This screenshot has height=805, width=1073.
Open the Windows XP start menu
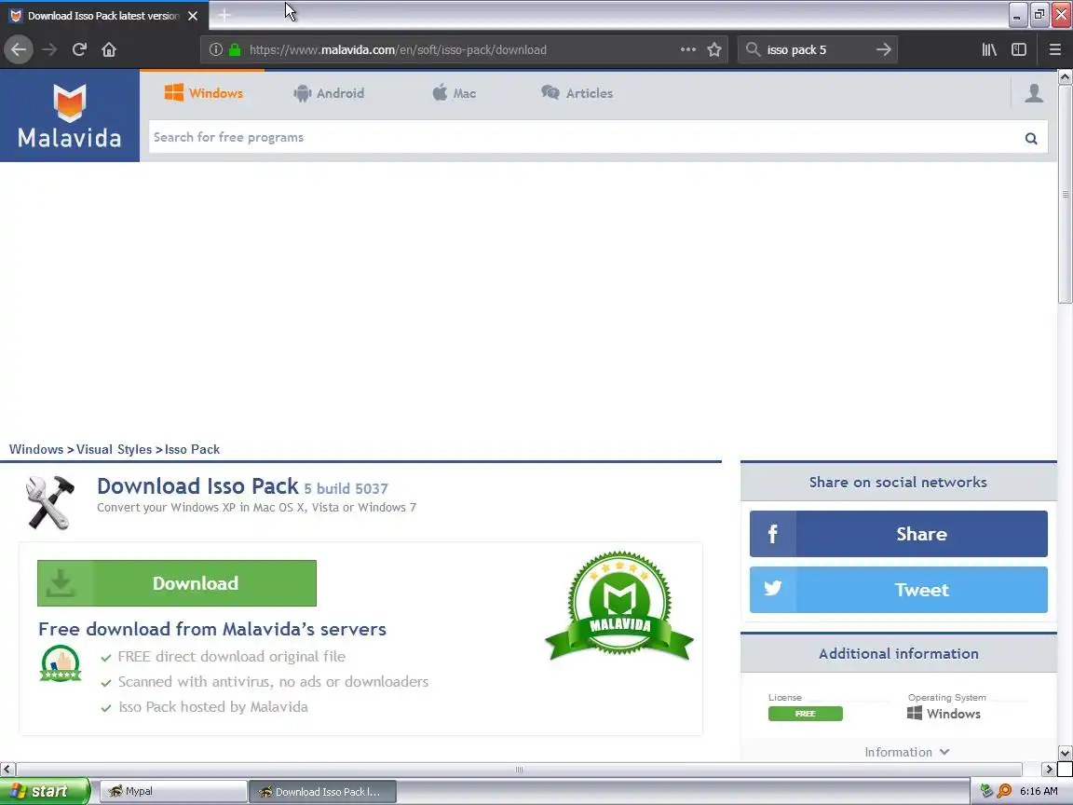pyautogui.click(x=45, y=791)
